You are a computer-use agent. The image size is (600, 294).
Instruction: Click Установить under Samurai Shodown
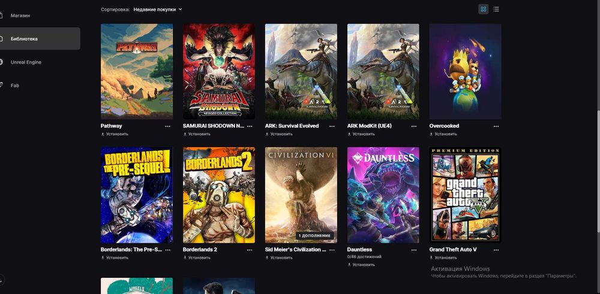click(197, 134)
